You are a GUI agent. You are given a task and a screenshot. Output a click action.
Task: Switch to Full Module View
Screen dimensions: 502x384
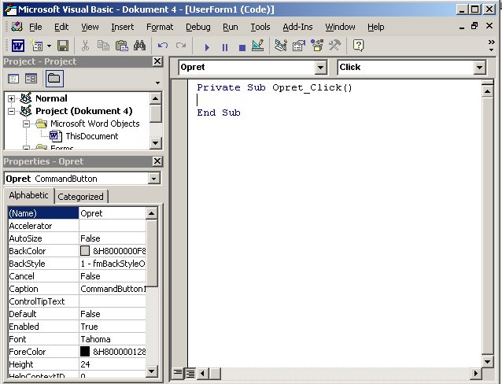(x=190, y=373)
